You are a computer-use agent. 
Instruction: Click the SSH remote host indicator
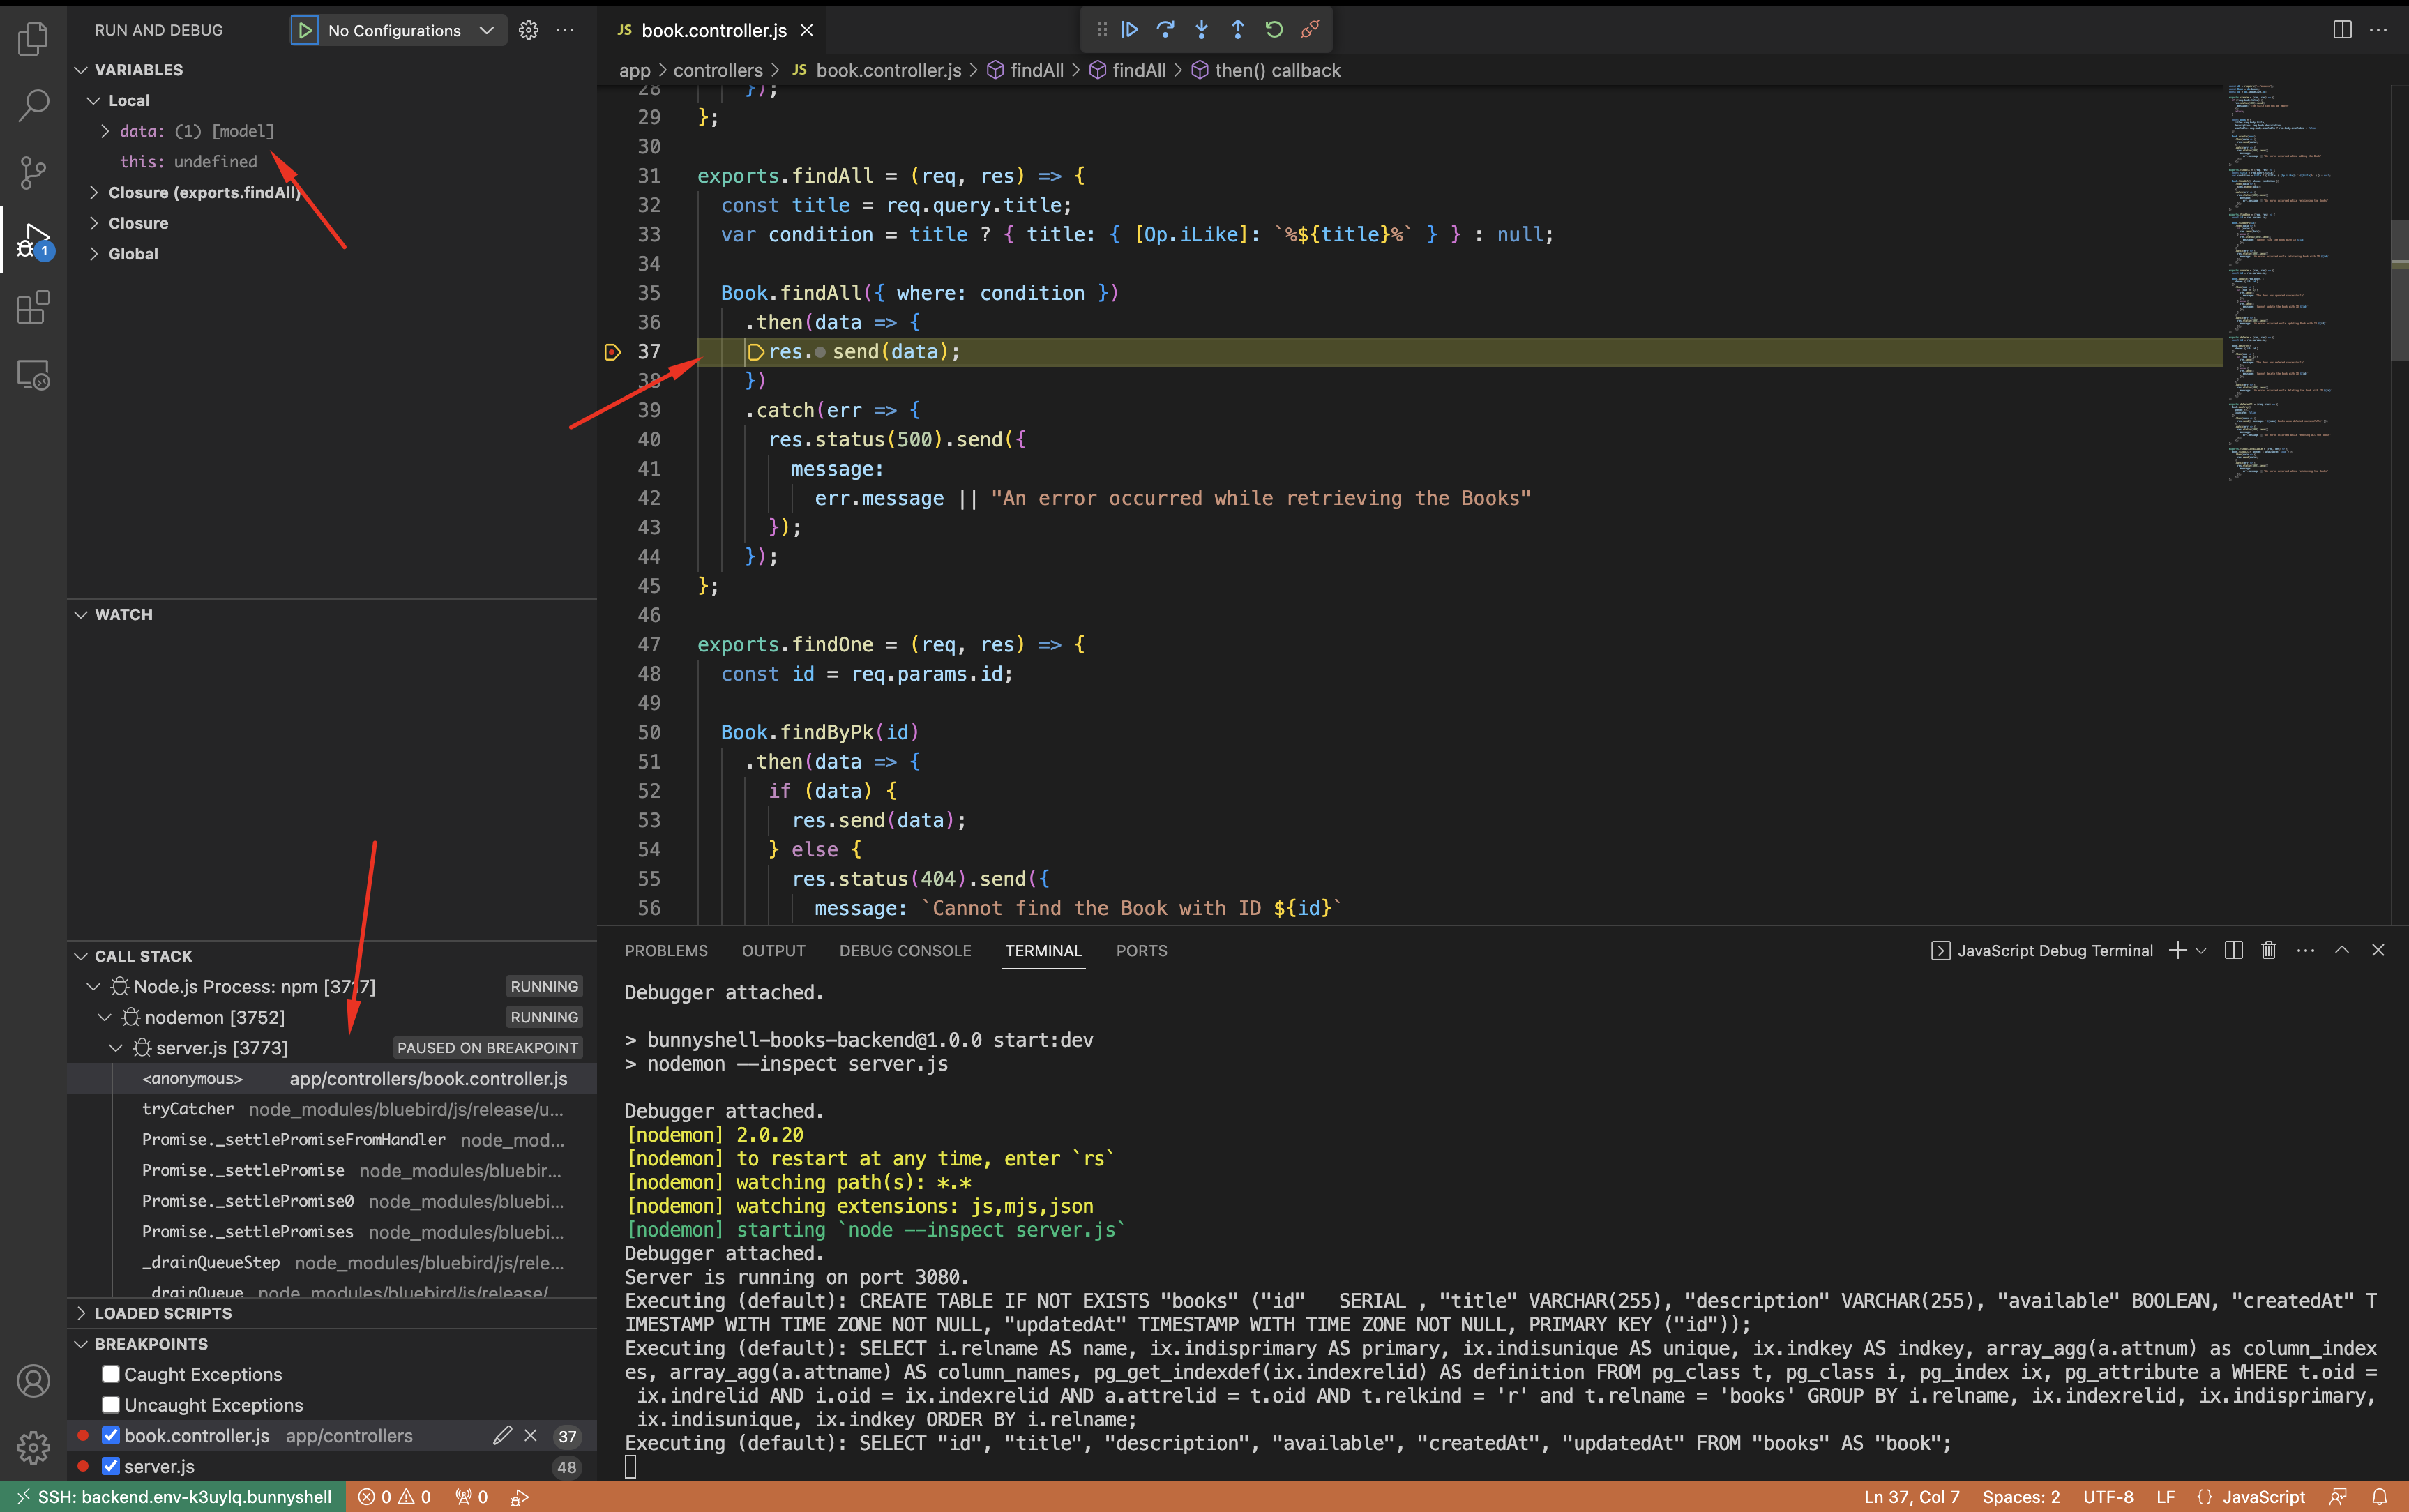174,1497
